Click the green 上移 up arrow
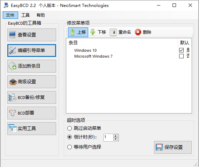199x167 pixels. click(x=72, y=32)
